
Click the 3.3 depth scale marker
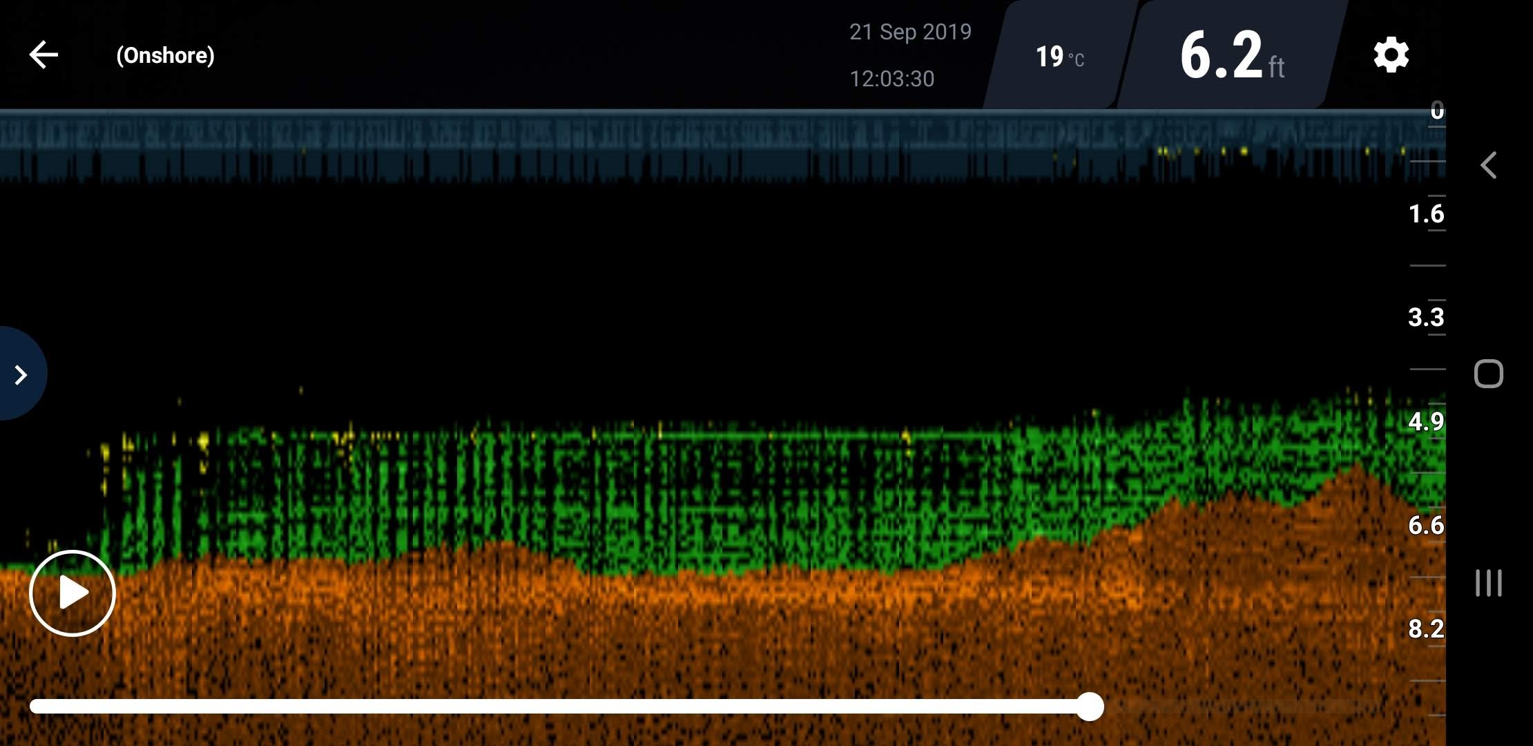point(1425,317)
